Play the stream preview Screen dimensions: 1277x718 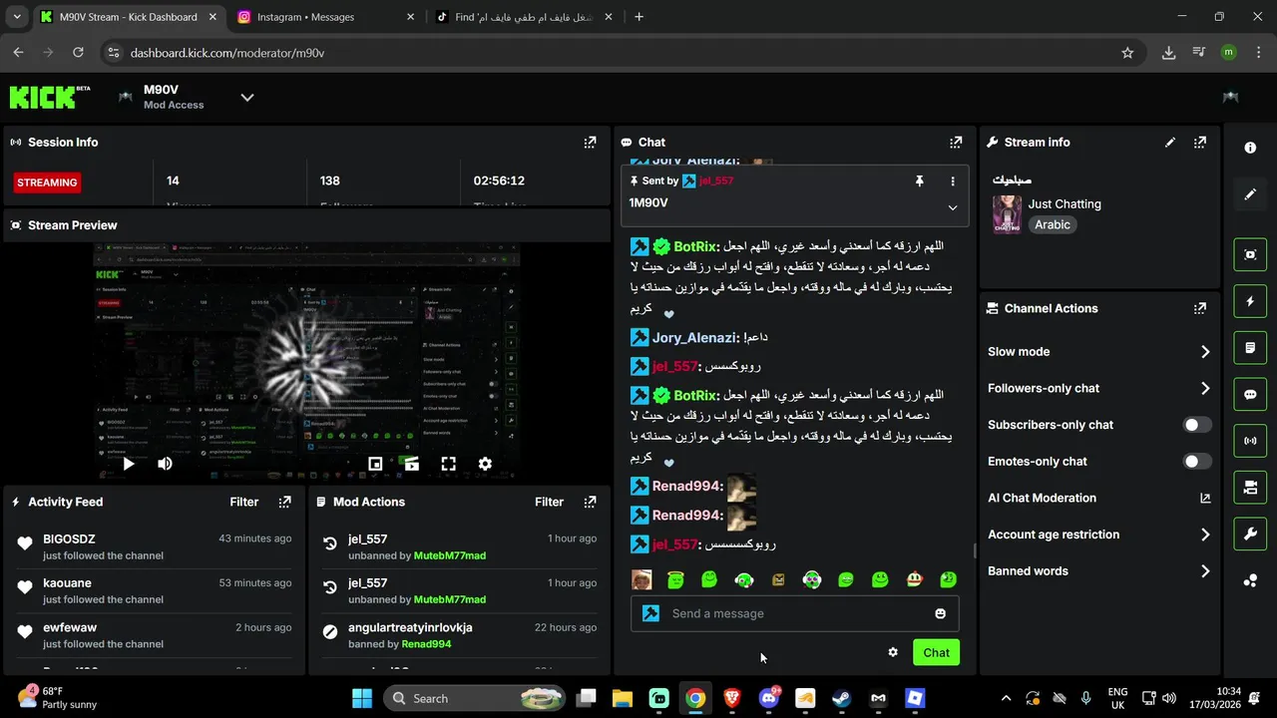pyautogui.click(x=129, y=464)
